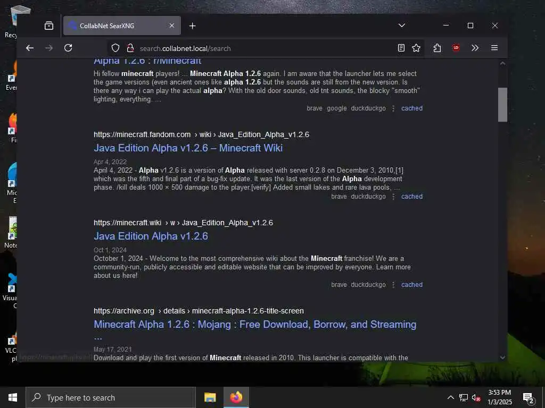This screenshot has height=408, width=545.
Task: Click 'Oct 1, 2024' result date
Action: pyautogui.click(x=110, y=250)
